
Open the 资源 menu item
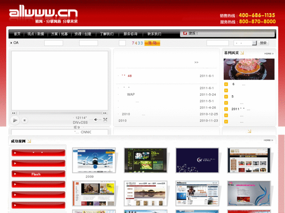point(78,34)
